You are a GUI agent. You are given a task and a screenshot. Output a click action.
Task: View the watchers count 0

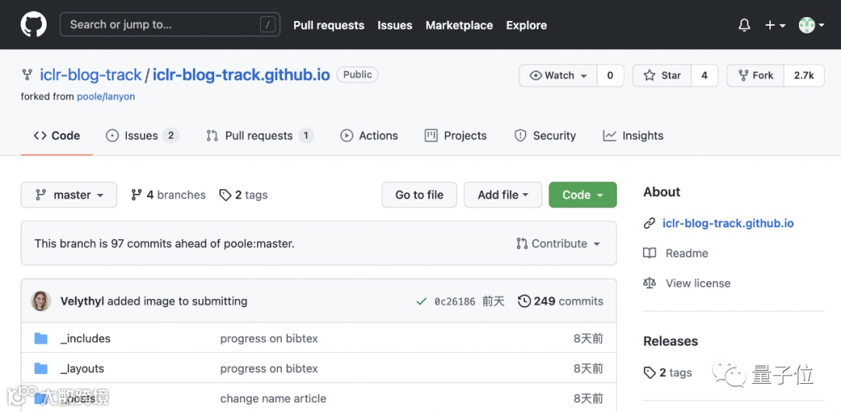coord(610,76)
